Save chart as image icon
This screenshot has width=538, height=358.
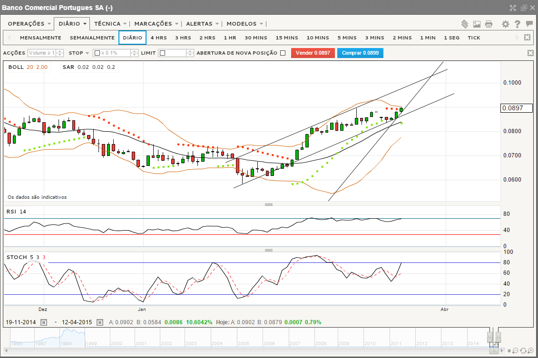477,24
